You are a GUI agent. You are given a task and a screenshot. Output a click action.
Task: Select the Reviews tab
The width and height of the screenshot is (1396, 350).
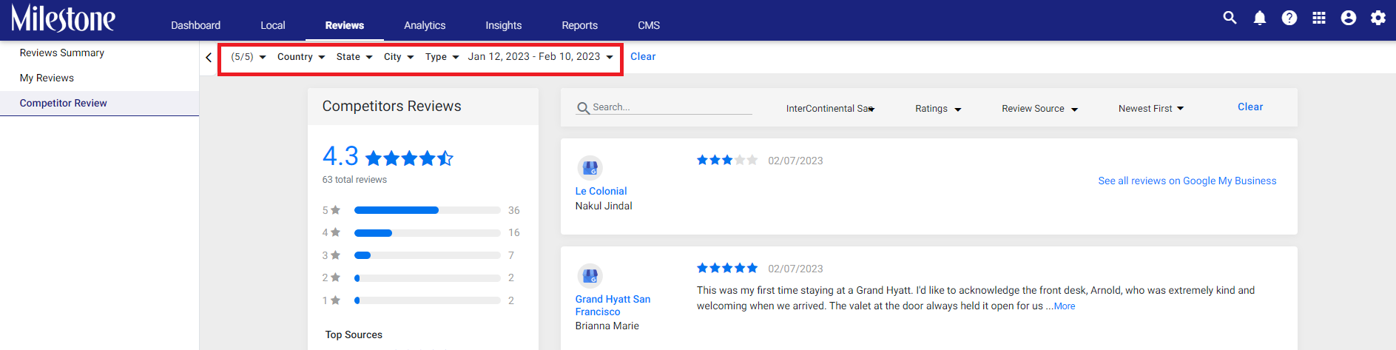pos(345,25)
